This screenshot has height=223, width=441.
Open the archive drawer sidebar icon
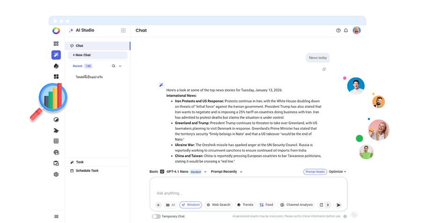(56, 141)
